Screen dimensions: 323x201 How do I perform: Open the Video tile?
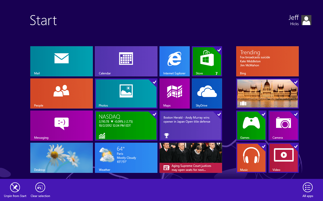coord(284,158)
